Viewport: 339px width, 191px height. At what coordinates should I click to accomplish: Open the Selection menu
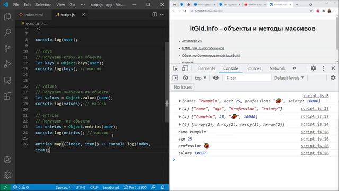point(43,5)
